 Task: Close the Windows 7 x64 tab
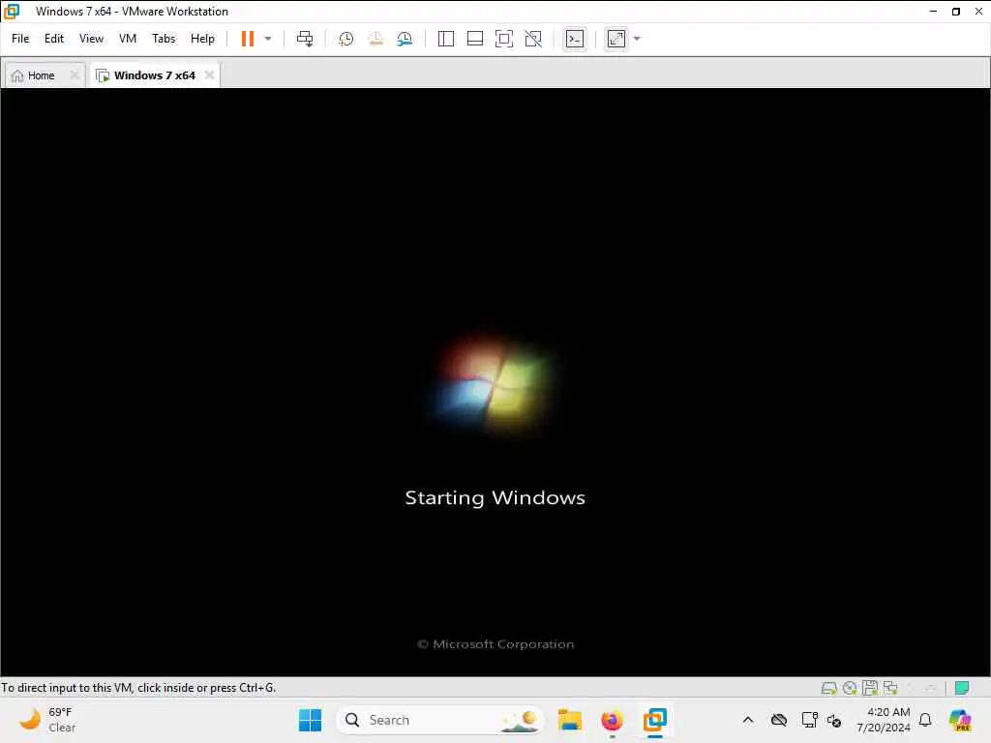click(209, 75)
